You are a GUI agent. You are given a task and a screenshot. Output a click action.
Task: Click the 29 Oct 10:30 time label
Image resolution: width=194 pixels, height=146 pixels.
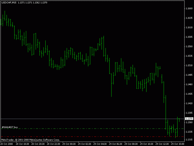tap(147, 144)
